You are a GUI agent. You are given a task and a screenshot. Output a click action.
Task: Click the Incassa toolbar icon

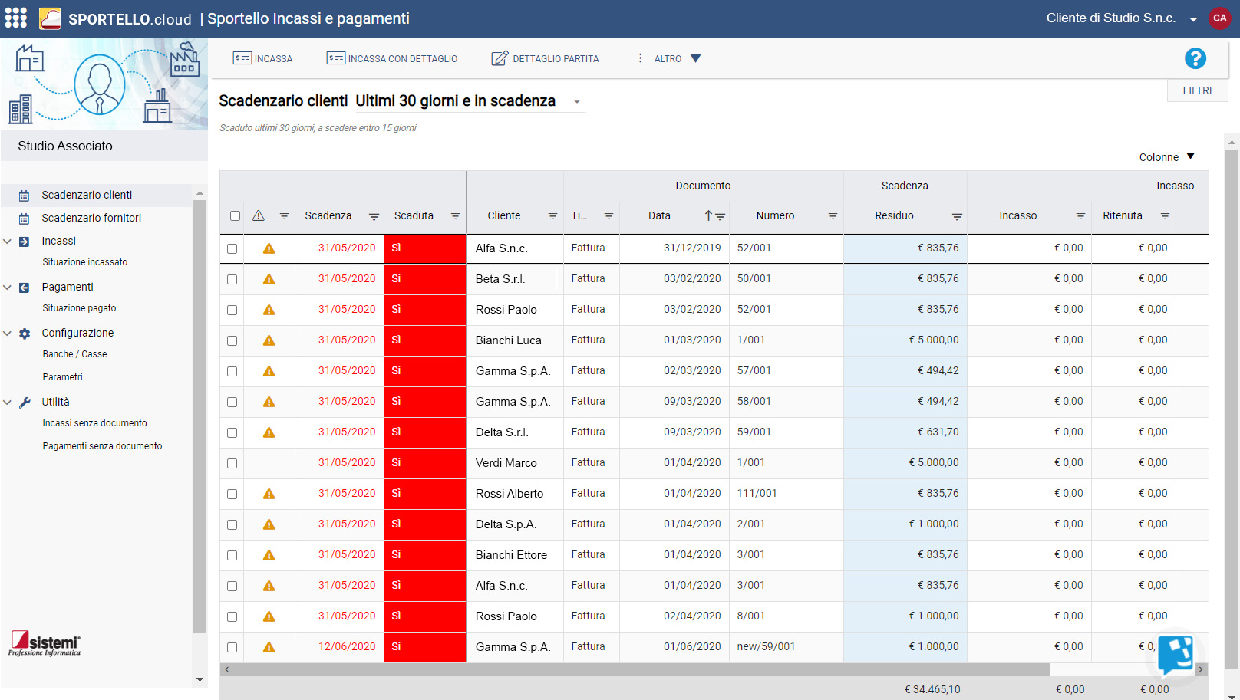click(x=242, y=58)
